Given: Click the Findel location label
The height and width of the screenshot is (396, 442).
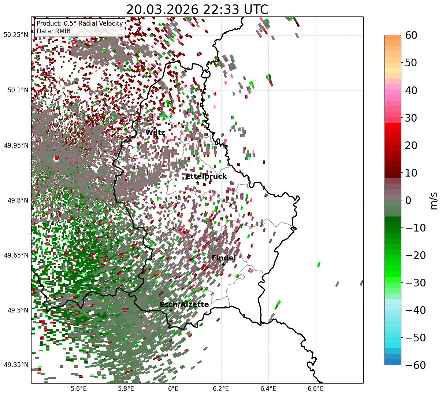Looking at the screenshot, I should pyautogui.click(x=224, y=258).
